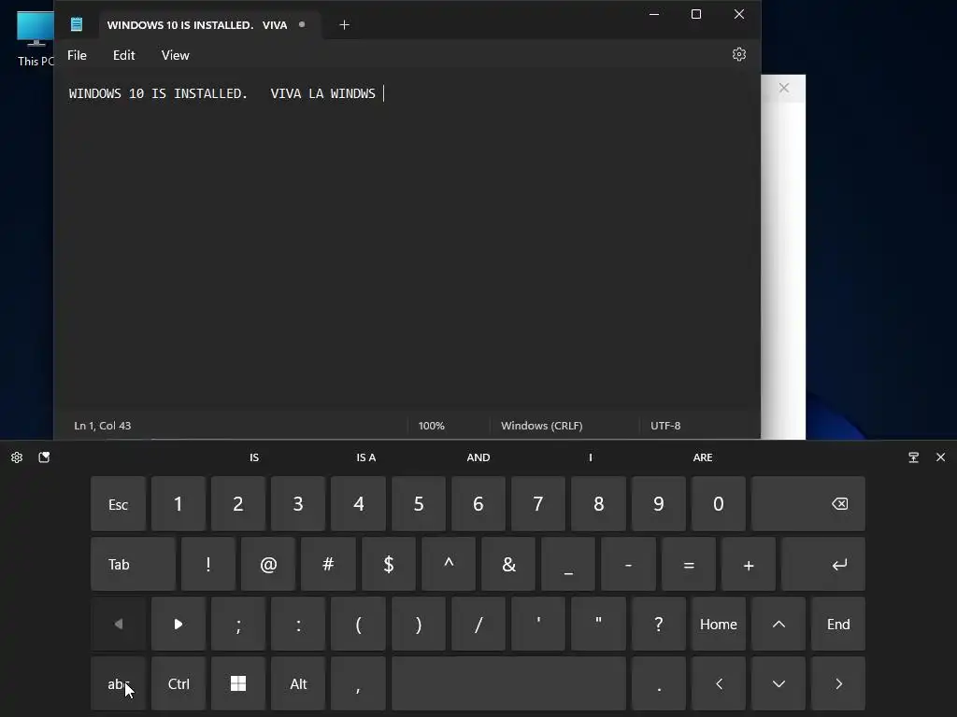
Task: Tap the up arrow key
Action: click(x=778, y=624)
